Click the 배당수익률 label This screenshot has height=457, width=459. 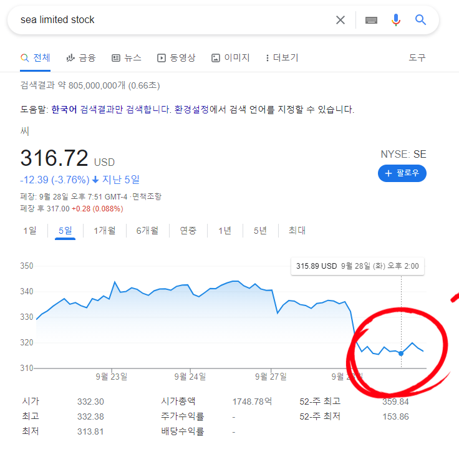click(182, 431)
